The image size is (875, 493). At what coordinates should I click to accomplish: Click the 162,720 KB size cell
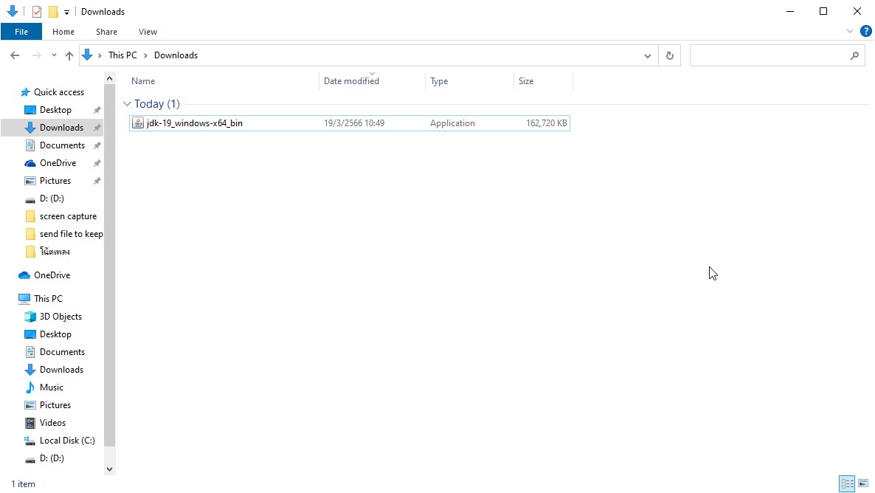pos(546,123)
